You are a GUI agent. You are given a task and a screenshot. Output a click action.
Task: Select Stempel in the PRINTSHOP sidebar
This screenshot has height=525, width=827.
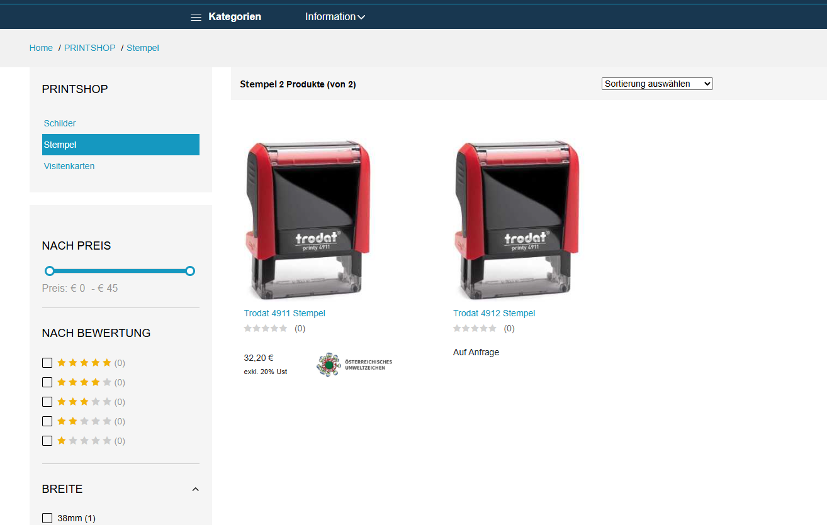(x=121, y=145)
